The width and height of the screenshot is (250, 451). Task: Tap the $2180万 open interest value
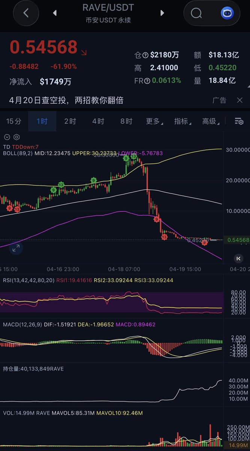click(165, 55)
